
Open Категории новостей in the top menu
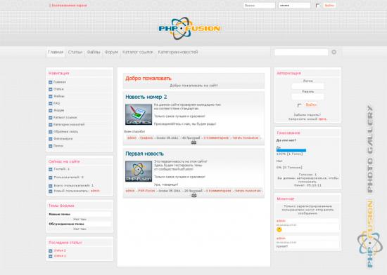178,52
